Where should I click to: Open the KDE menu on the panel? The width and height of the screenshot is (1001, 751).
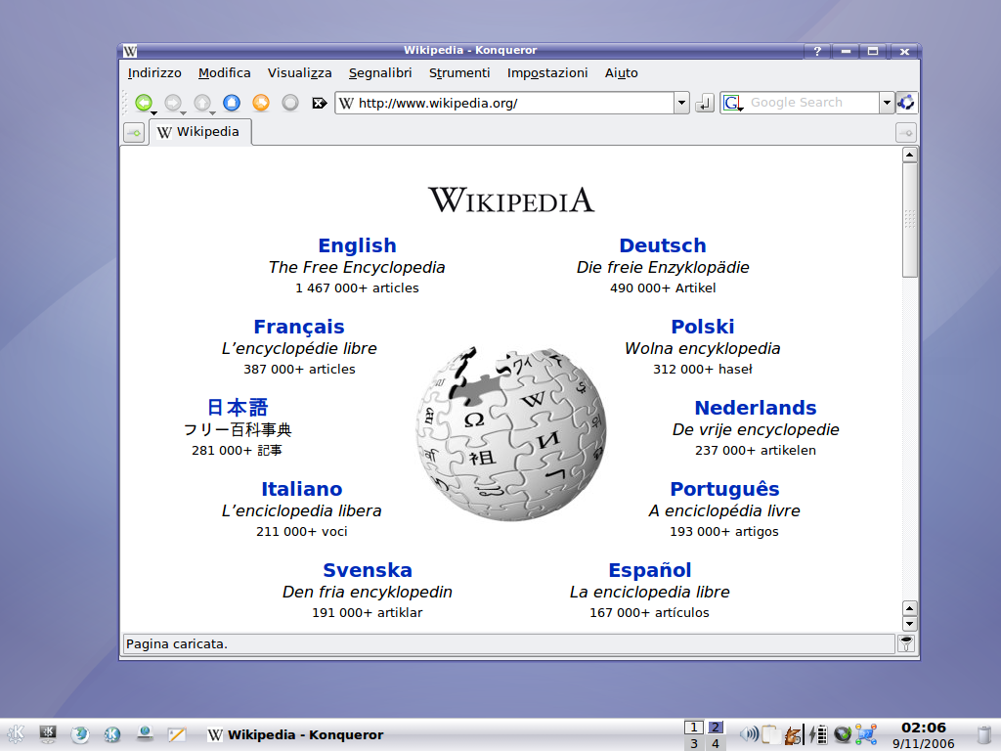point(16,733)
